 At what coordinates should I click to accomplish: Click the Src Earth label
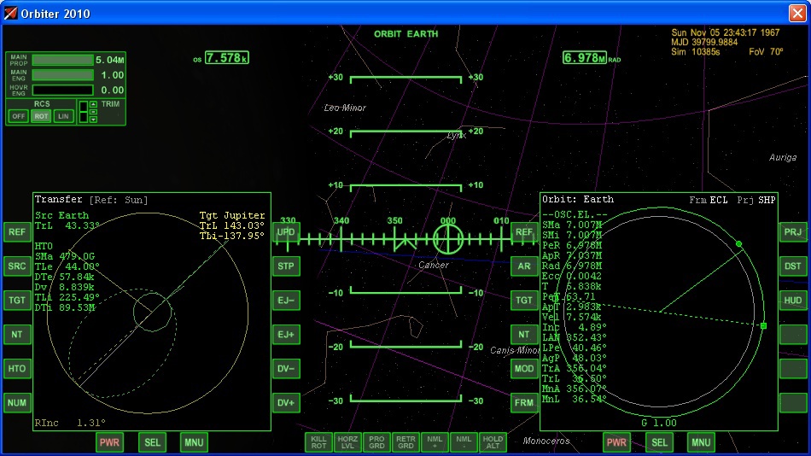click(x=62, y=215)
